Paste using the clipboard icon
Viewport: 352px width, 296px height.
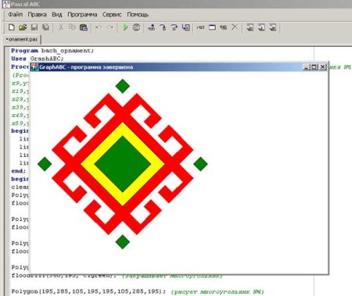point(84,27)
